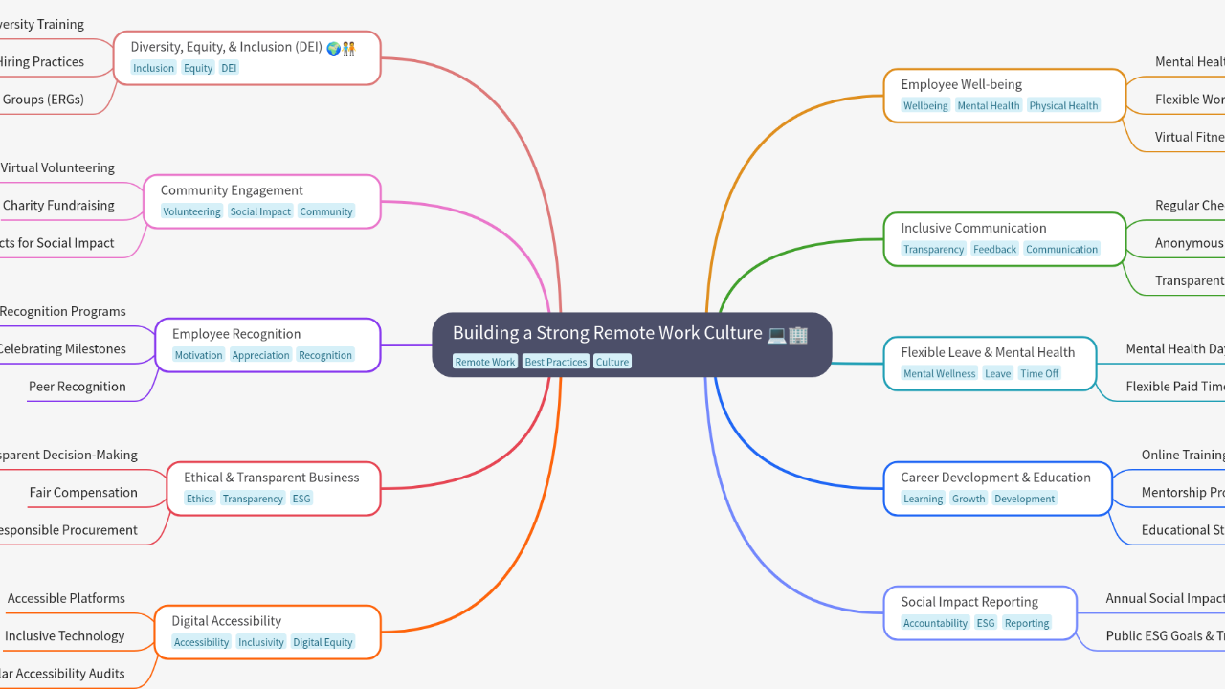Click the Inclusivity tag
Viewport: 1225px width, 689px height.
(261, 642)
